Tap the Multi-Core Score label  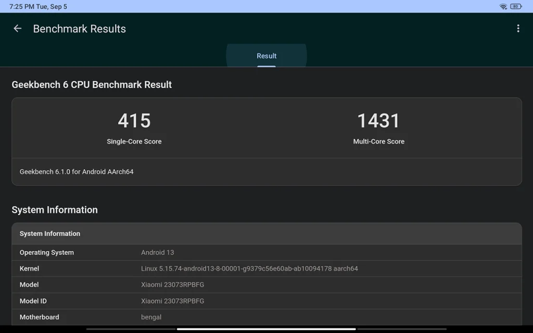click(379, 142)
